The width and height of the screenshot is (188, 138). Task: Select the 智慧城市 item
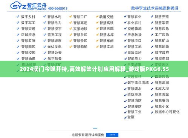(x=54, y=41)
